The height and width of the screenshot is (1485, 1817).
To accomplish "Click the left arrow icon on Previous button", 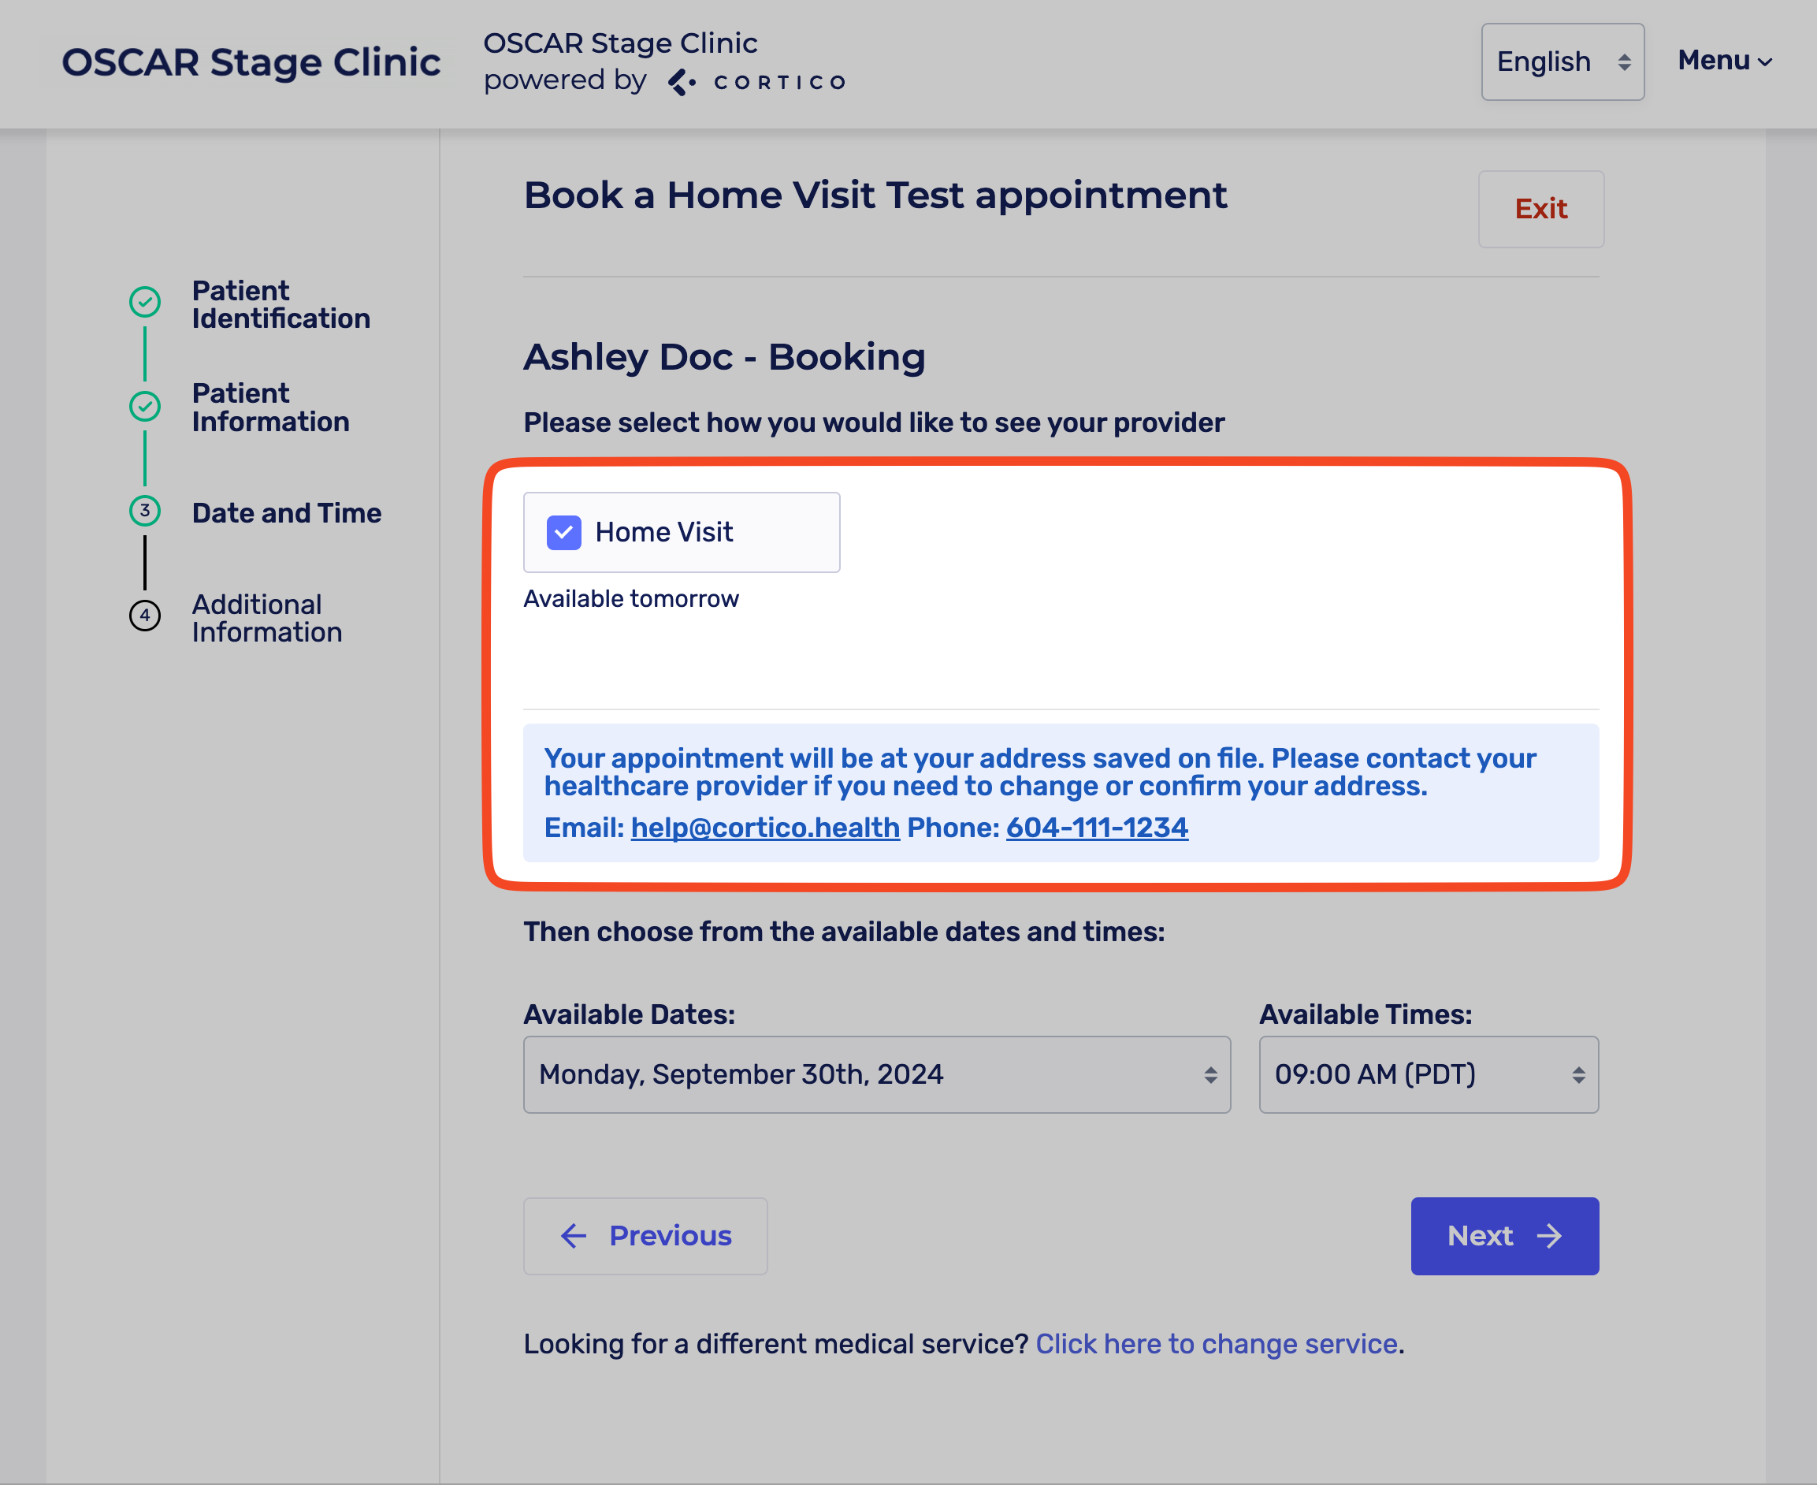I will click(574, 1235).
